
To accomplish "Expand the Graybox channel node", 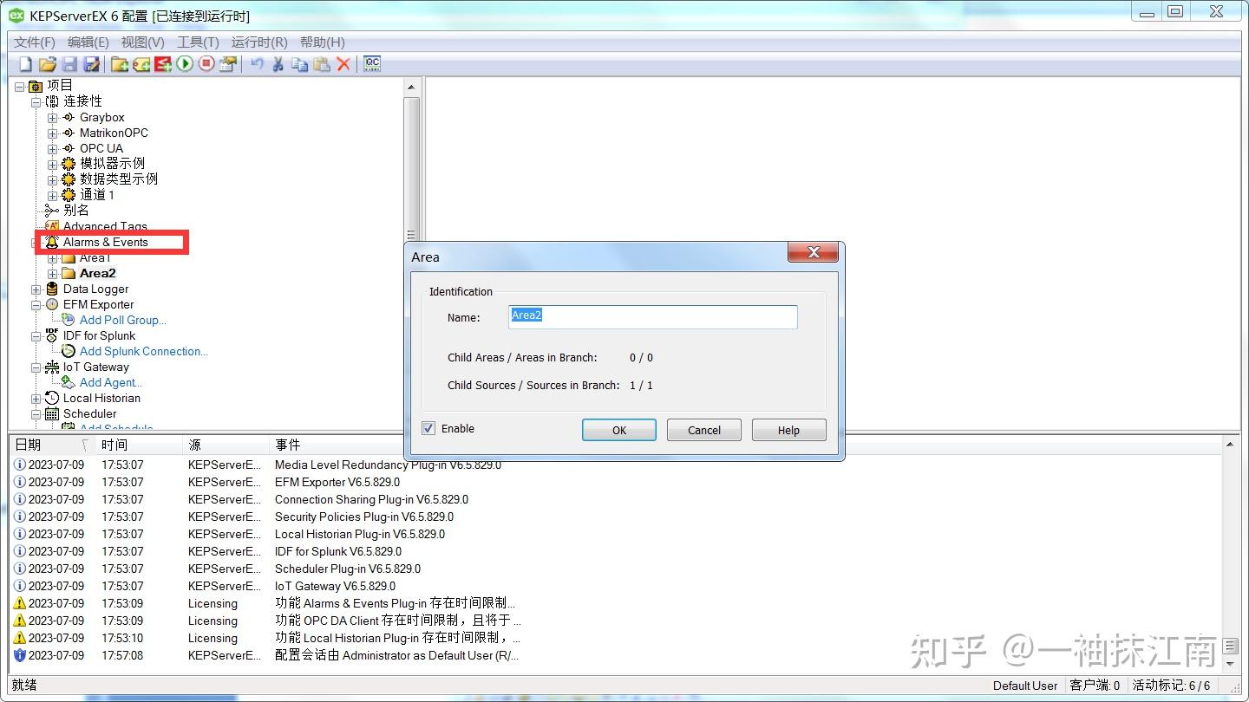I will click(53, 118).
